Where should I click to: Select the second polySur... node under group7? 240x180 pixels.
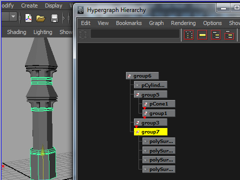pos(158,150)
